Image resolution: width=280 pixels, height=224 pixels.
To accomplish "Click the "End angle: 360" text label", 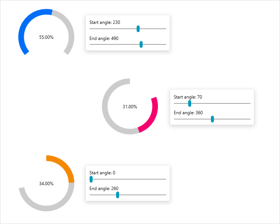I will coord(189,113).
